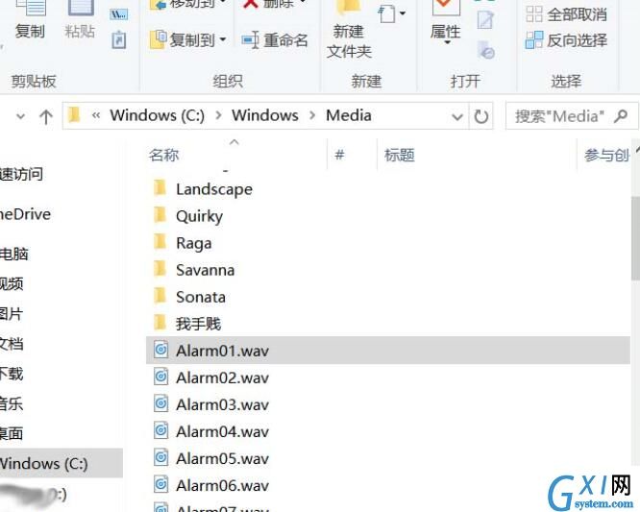Click the 粘贴 (Paste) ribbon button
This screenshot has height=512, width=640.
(x=80, y=20)
